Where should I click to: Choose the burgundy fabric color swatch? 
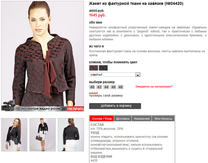pyautogui.click(x=94, y=68)
